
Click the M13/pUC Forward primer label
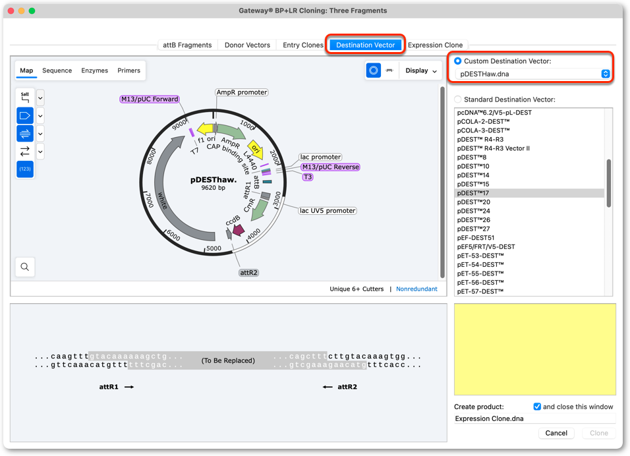150,99
